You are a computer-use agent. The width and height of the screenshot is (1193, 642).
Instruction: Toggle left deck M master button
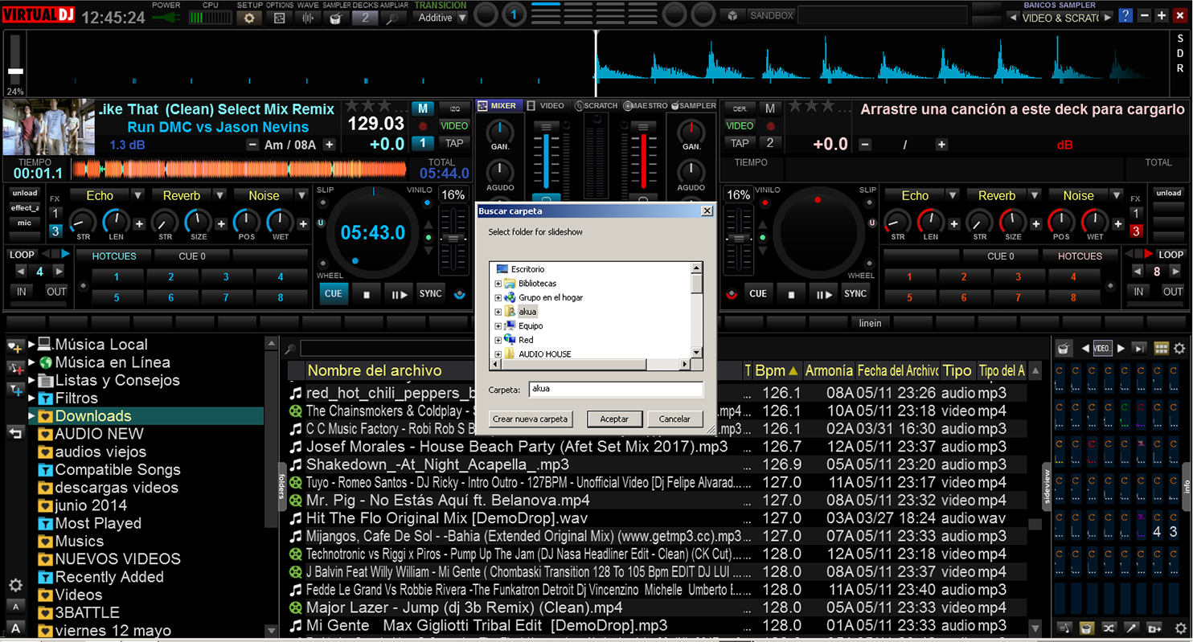(x=422, y=108)
